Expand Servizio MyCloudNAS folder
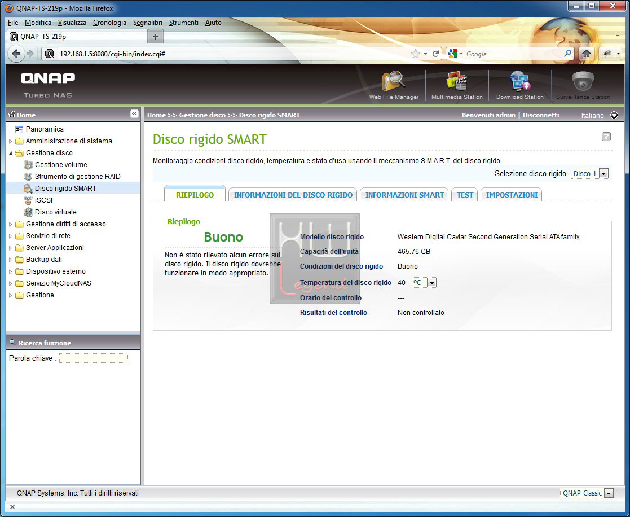630x517 pixels. tap(11, 283)
